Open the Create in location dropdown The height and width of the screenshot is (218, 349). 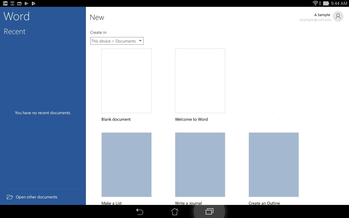pos(117,41)
